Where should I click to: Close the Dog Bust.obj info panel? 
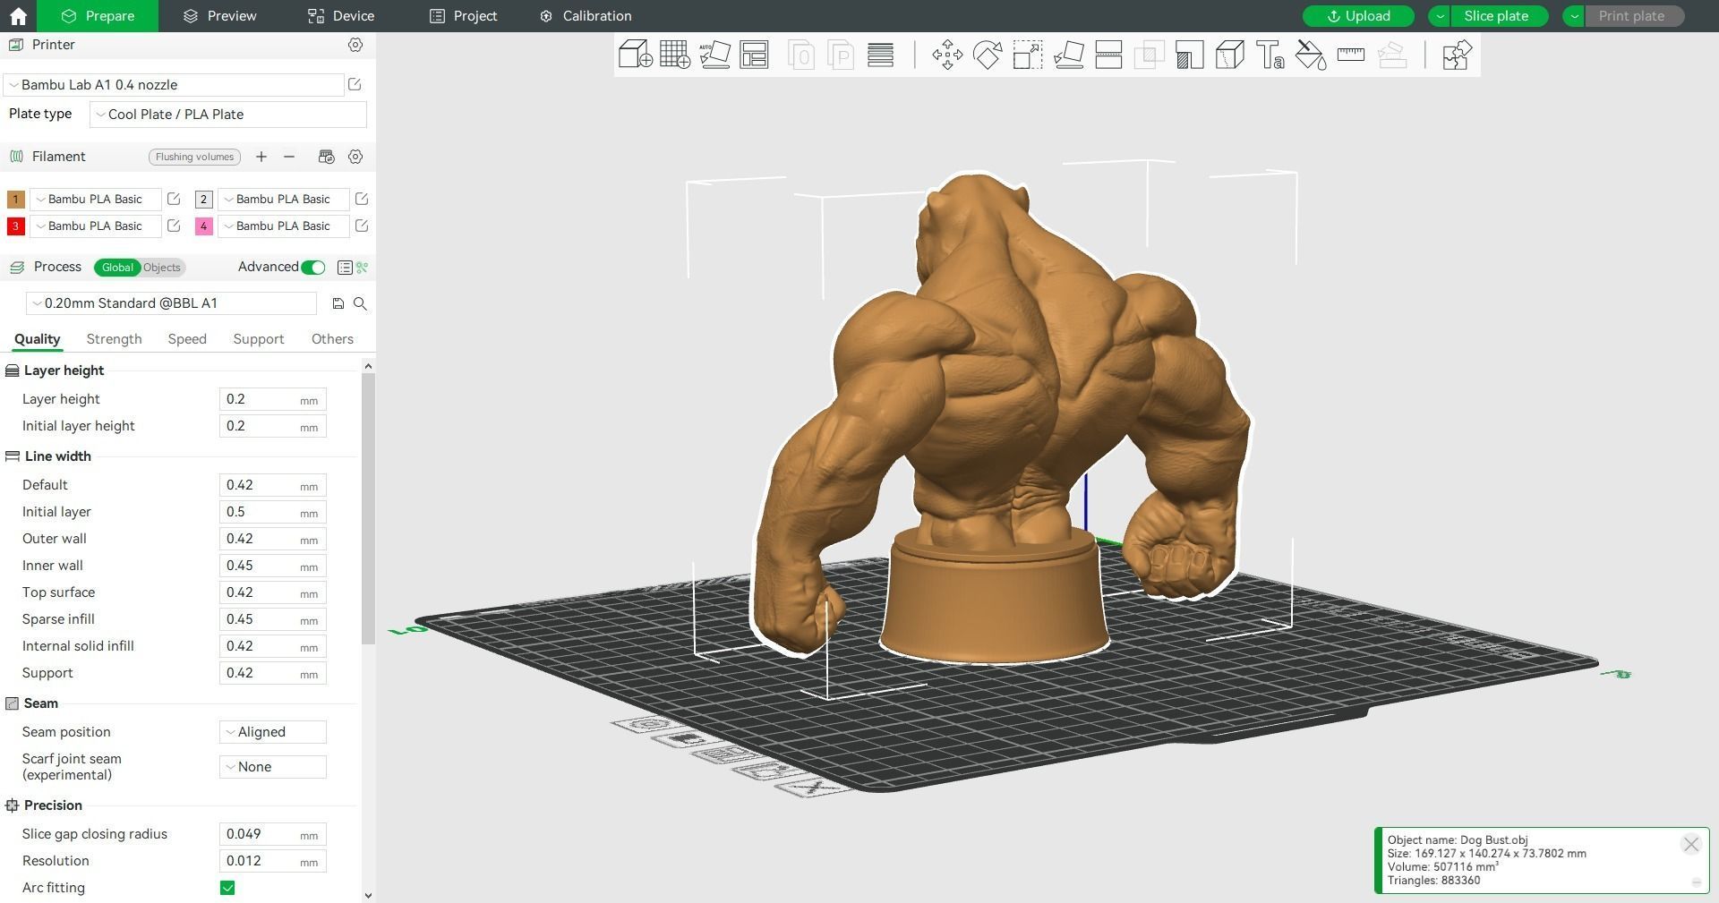point(1690,845)
